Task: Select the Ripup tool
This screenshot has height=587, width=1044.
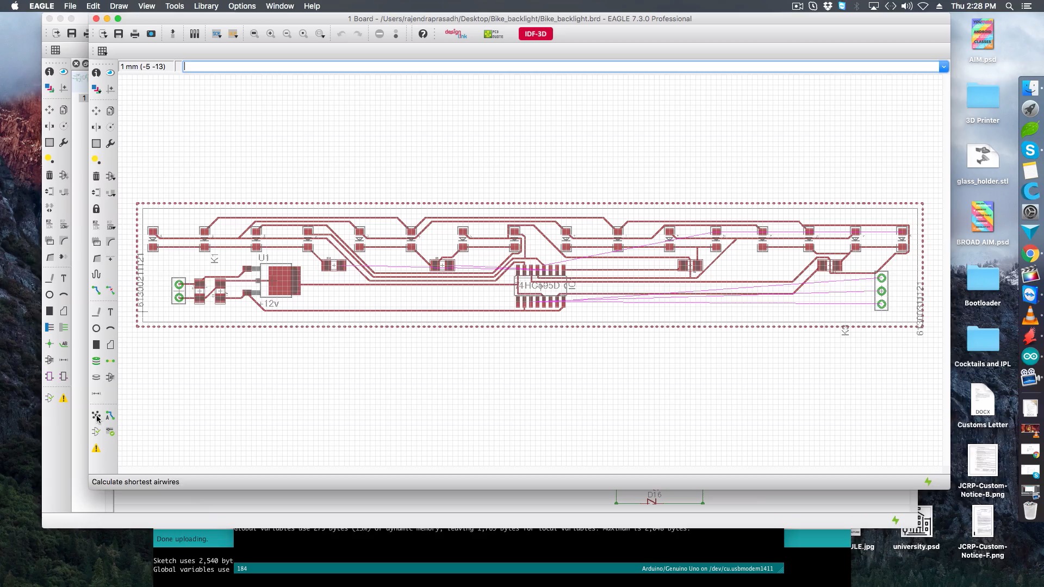Action: pos(110,290)
